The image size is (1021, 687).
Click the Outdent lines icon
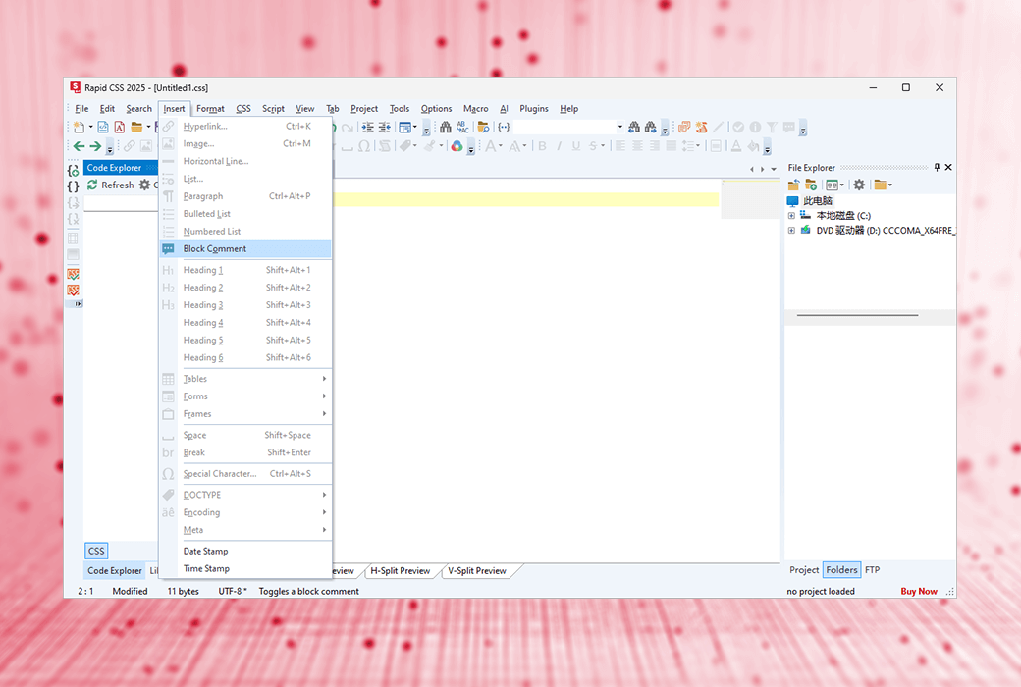tap(384, 127)
